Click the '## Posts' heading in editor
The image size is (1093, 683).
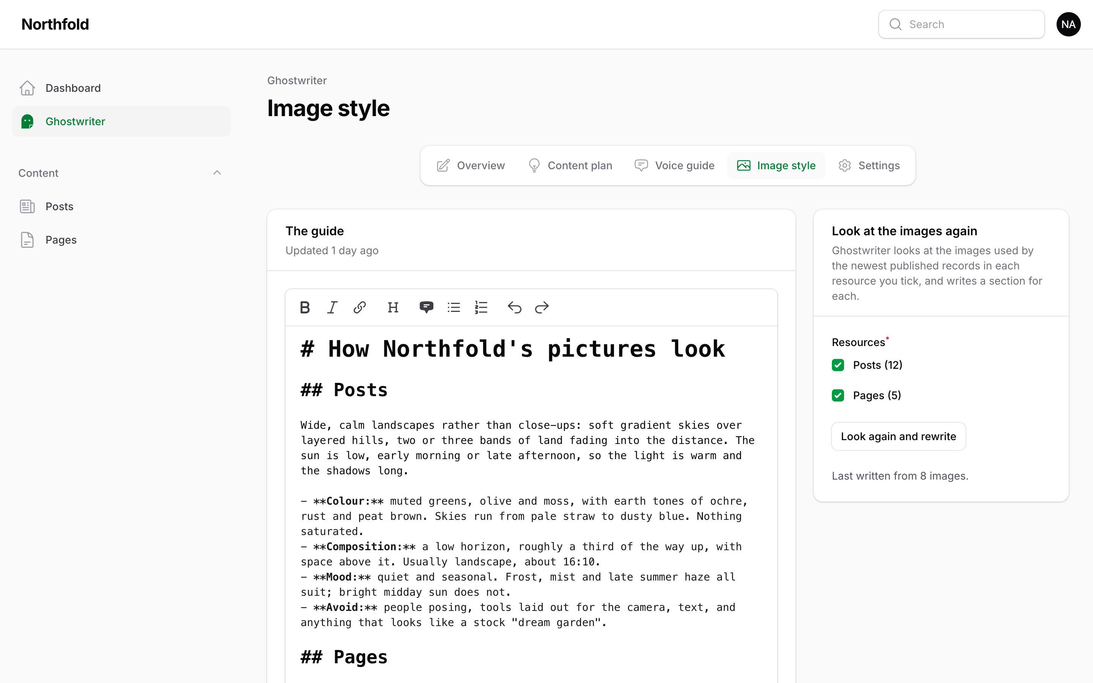coord(344,390)
